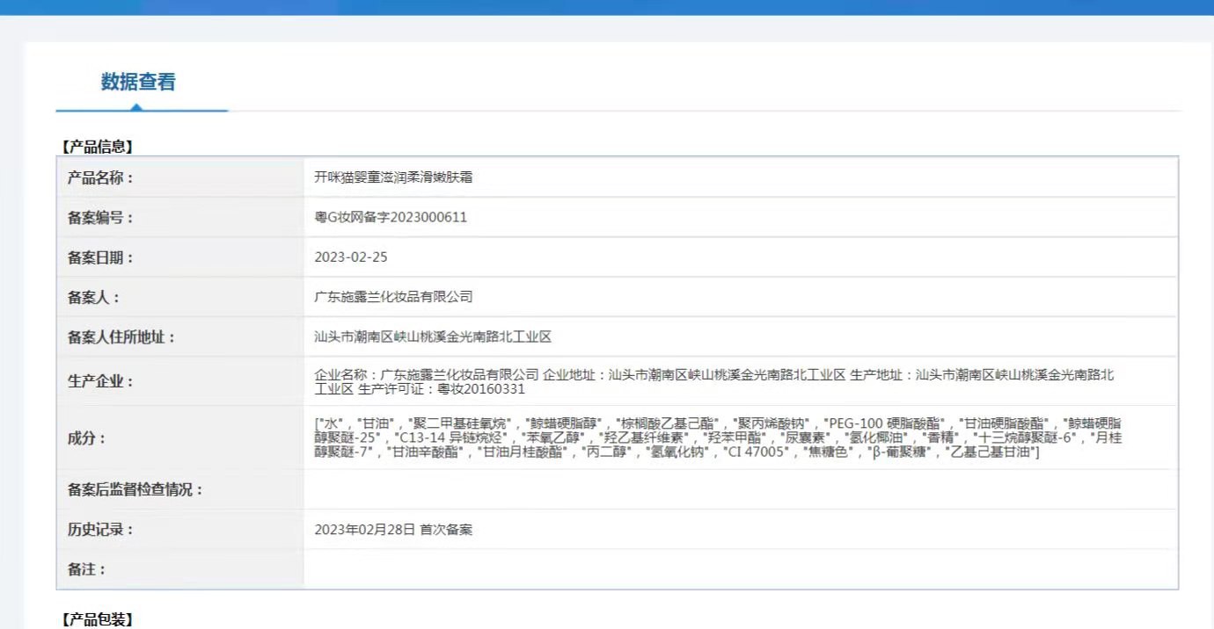Switch to the 数据查看 tab
This screenshot has height=629, width=1214.
coord(136,83)
